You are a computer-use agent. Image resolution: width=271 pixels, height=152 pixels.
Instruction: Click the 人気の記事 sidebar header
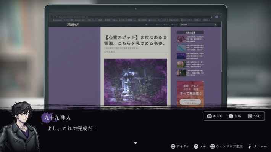pos(190,32)
